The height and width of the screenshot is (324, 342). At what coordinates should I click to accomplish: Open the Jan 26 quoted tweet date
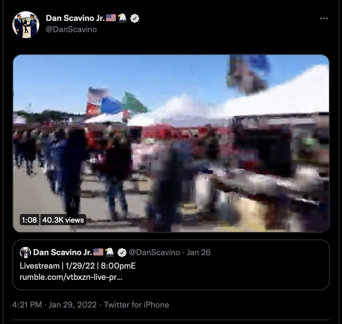click(198, 253)
